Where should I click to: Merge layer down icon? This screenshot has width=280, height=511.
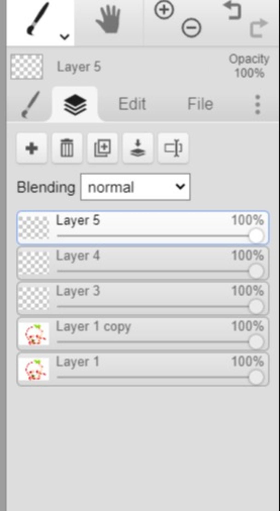[x=138, y=148]
